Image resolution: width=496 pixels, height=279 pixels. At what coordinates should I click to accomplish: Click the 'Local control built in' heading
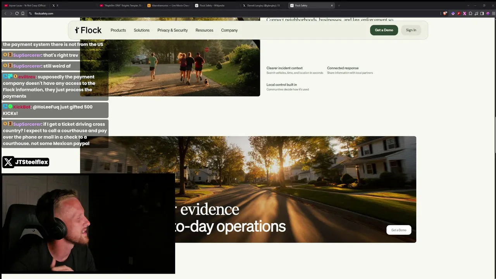click(282, 85)
